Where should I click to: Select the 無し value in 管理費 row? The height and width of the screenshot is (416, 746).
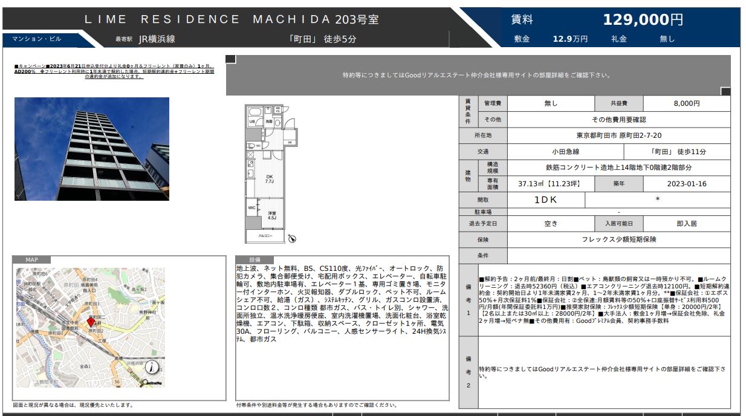[551, 103]
